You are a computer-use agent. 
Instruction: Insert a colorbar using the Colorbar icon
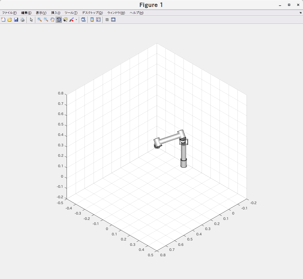point(92,20)
